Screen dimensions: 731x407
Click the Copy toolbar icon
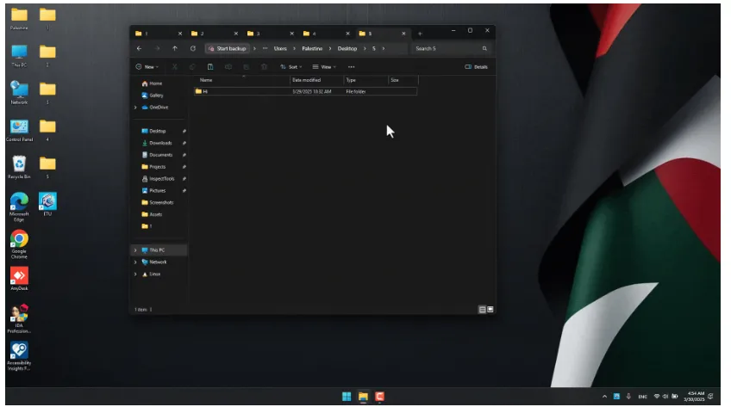tap(192, 67)
